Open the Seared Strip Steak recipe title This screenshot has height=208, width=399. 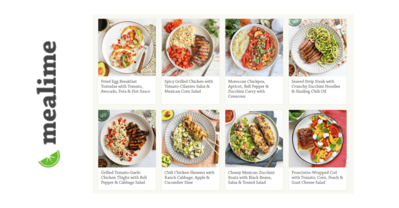pos(316,87)
